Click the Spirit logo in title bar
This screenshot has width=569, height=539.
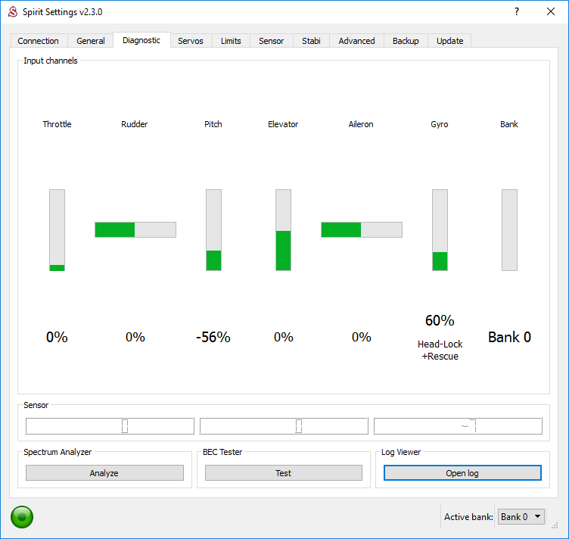12,12
